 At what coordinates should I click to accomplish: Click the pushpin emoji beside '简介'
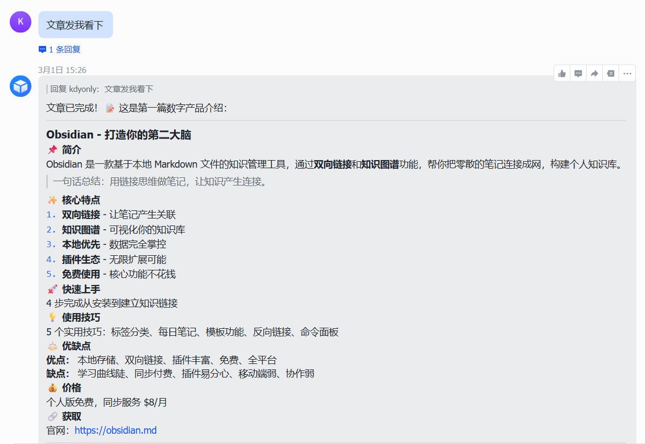coord(52,150)
